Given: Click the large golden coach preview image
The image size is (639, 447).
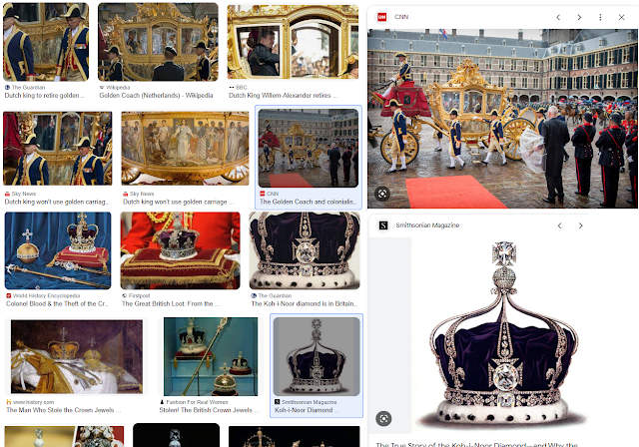Looking at the screenshot, I should [x=502, y=119].
